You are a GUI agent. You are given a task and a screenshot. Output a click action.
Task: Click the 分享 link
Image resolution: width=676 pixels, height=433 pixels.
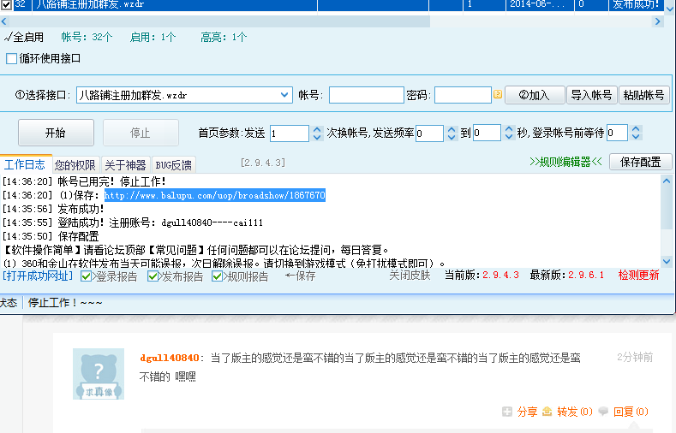tap(527, 412)
